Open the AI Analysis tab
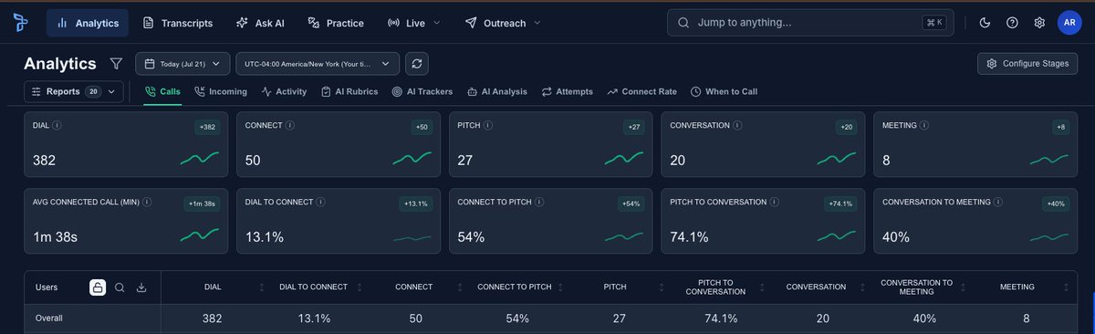 497,91
